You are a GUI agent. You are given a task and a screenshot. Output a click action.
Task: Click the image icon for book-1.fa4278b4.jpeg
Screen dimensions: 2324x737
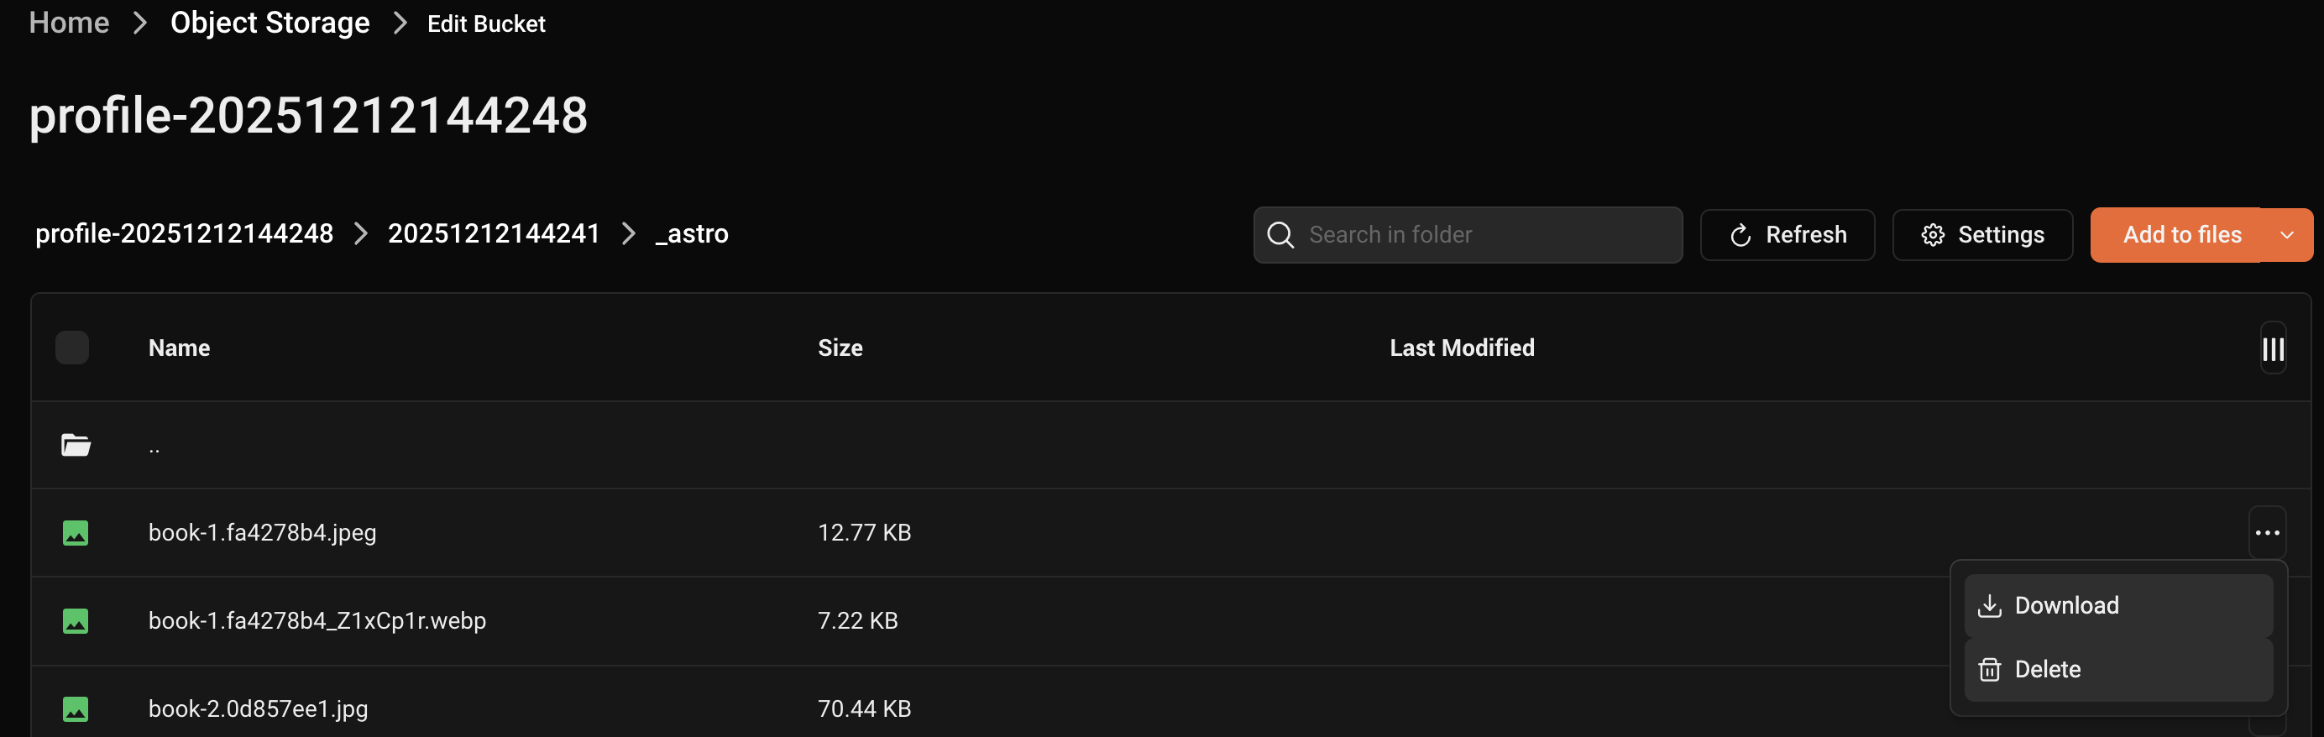[76, 533]
